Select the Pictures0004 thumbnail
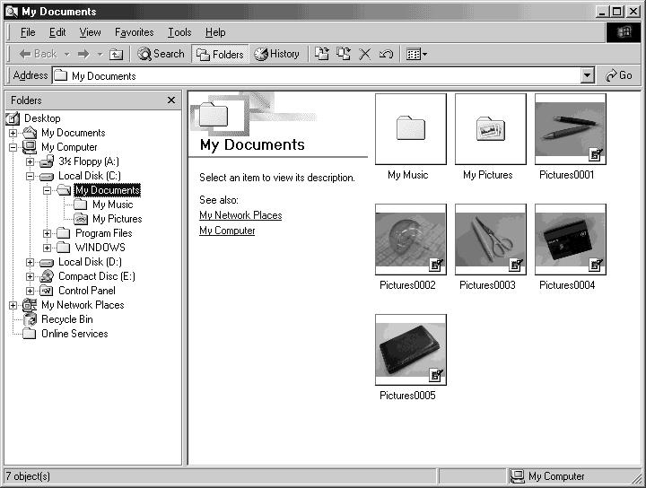 click(x=571, y=240)
